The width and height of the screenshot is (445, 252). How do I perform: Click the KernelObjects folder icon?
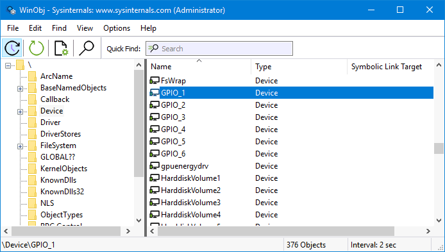click(32, 169)
